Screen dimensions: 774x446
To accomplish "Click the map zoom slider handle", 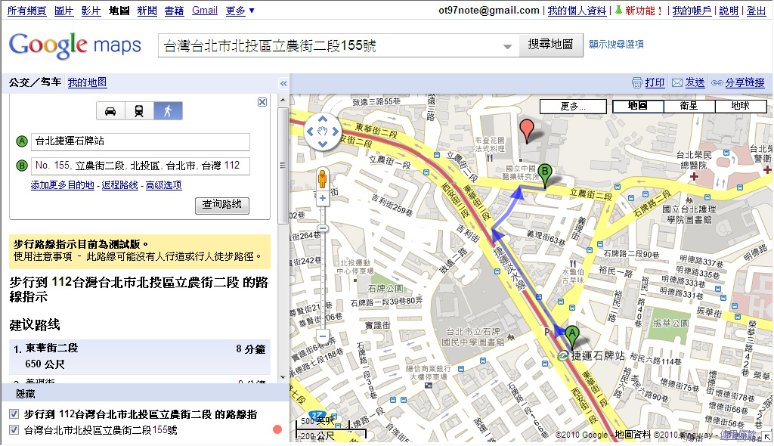I will [322, 228].
